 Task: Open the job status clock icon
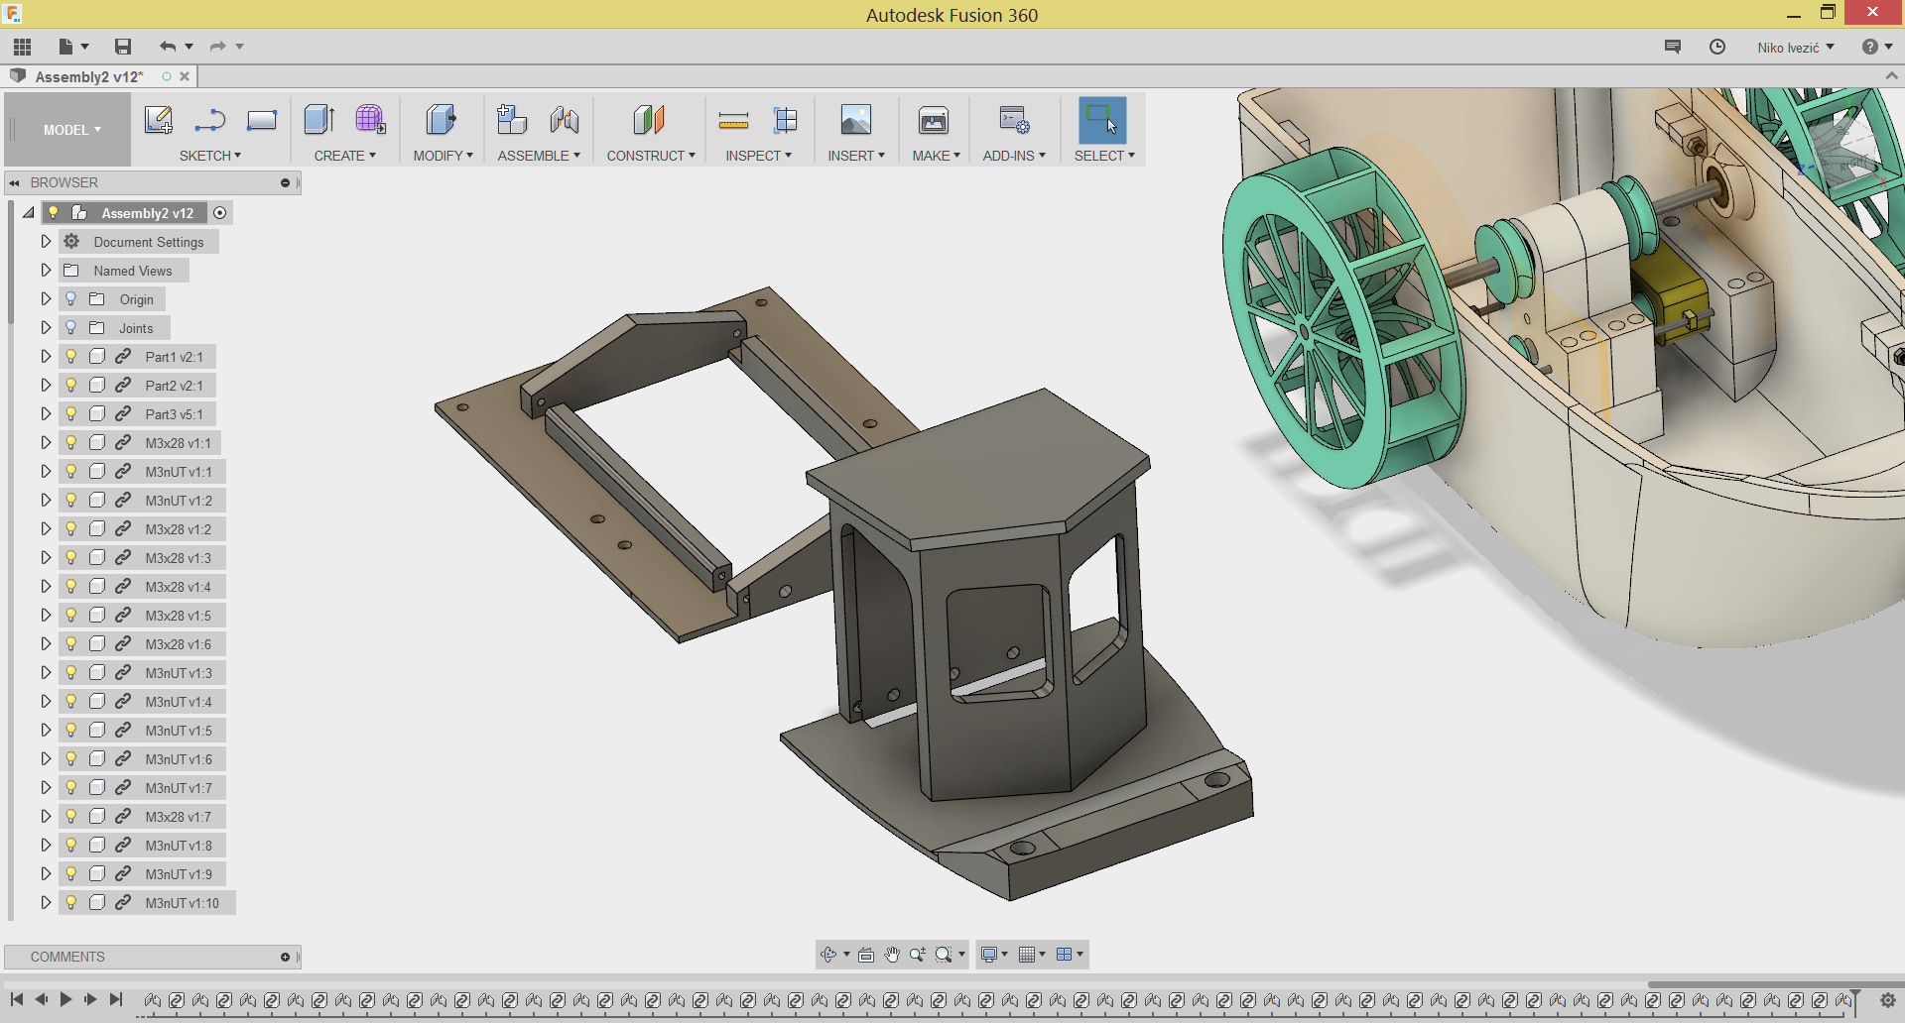[x=1717, y=47]
